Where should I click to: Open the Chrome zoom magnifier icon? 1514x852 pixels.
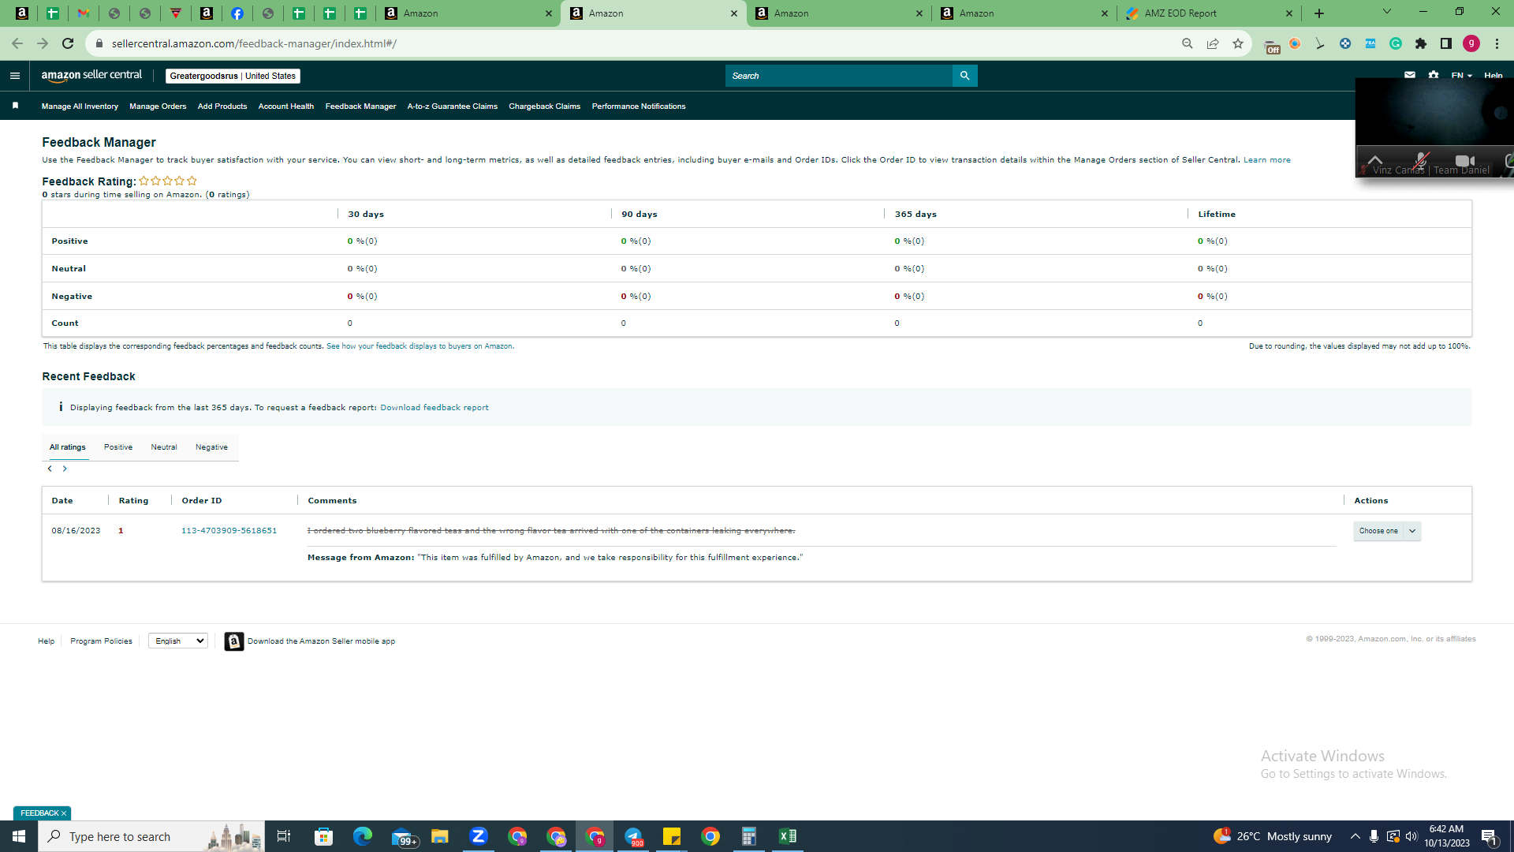1188,43
